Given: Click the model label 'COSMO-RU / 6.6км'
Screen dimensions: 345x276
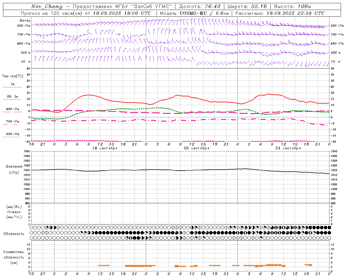Looking at the screenshot, I should tap(204, 13).
